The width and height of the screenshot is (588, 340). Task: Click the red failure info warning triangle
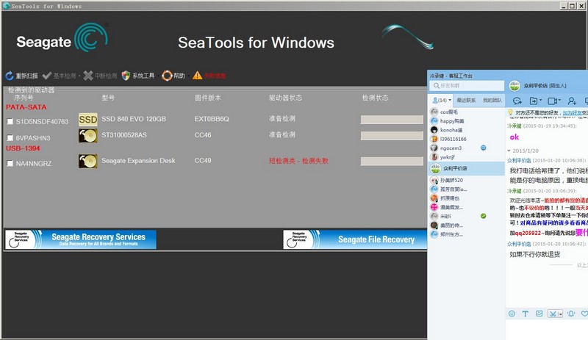tap(197, 76)
